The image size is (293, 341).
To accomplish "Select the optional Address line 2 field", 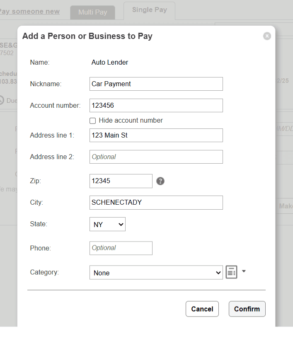I will click(x=156, y=157).
